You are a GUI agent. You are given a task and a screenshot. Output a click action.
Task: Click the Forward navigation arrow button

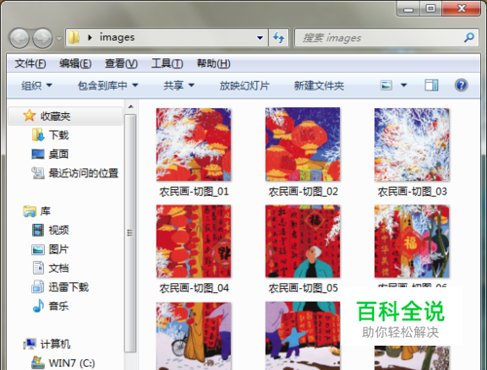point(43,38)
